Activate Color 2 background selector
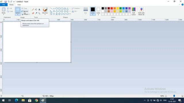 click(98, 11)
